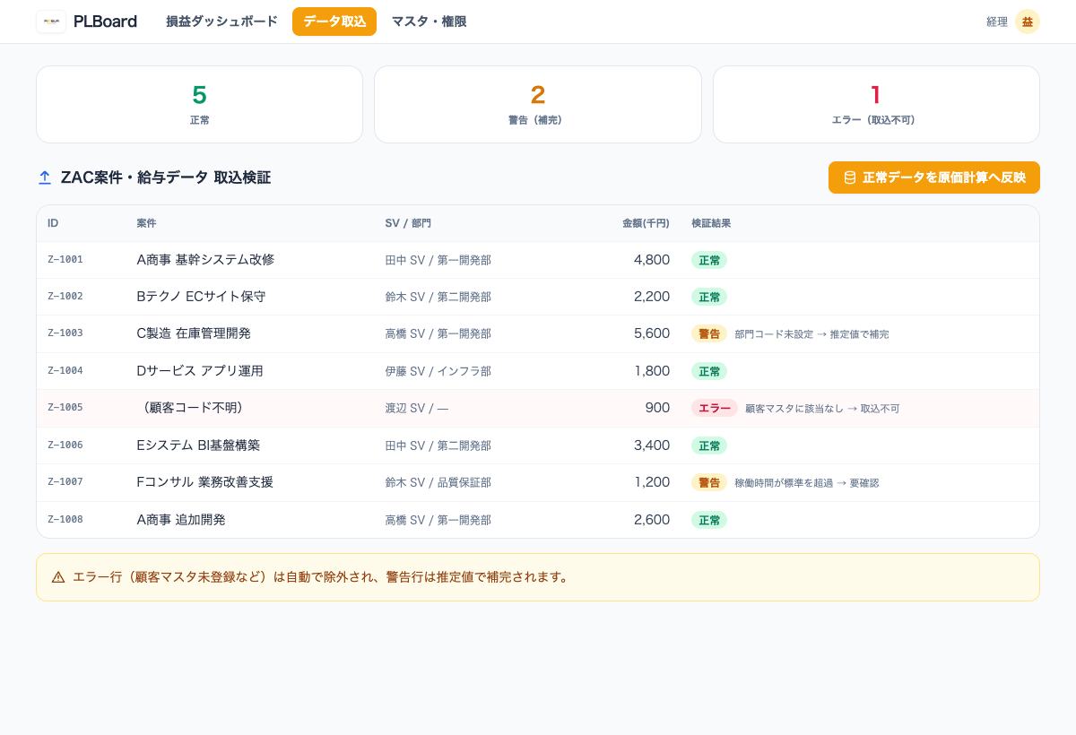Click amount 2,600 in row Z-1008
This screenshot has height=735, width=1076.
point(652,520)
